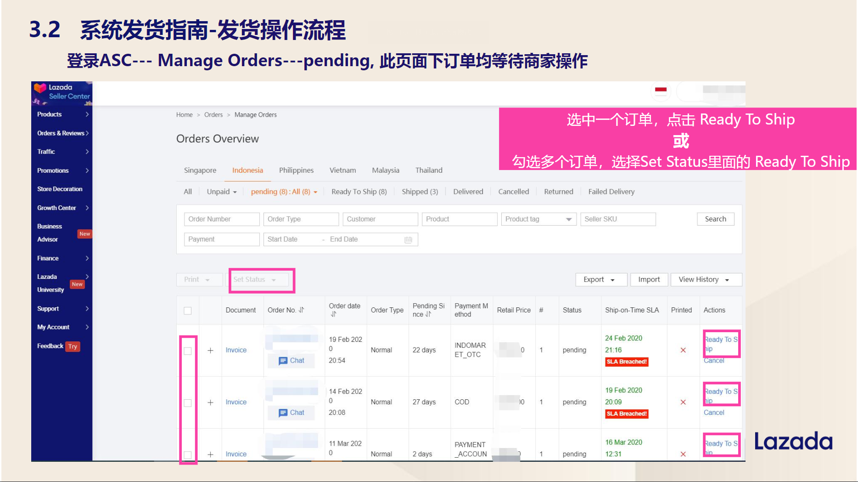Tick the checkbox for the 14 Feb order
Image resolution: width=858 pixels, height=482 pixels.
(x=187, y=403)
